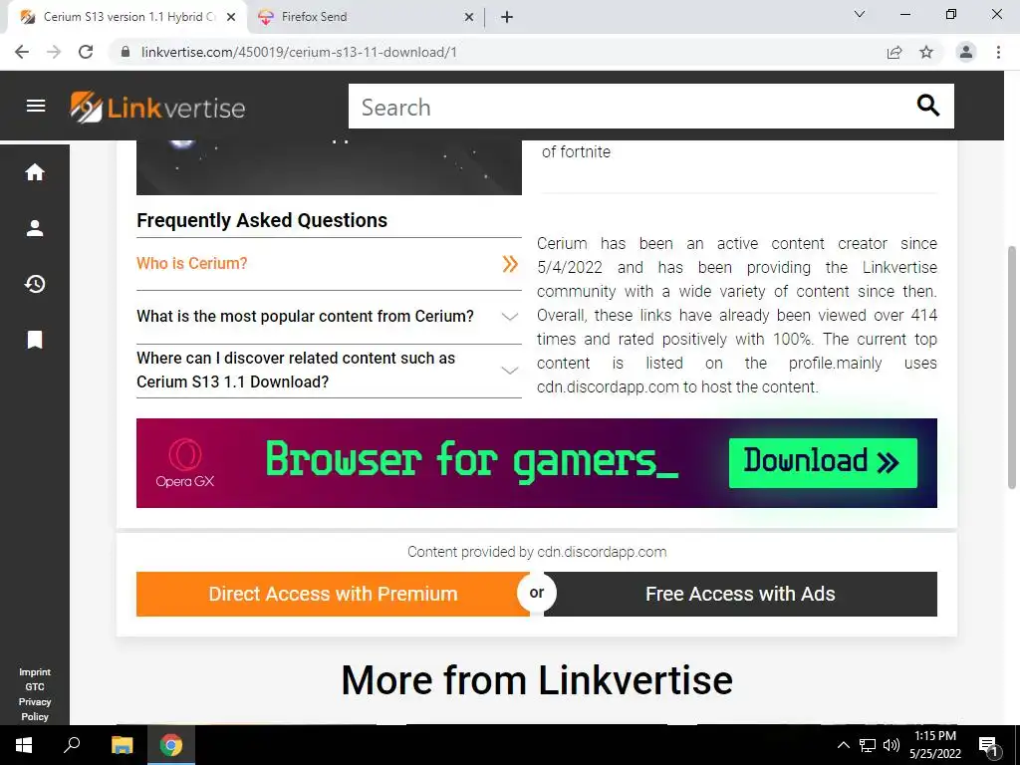View site security lock info
The image size is (1020, 765).
pyautogui.click(x=126, y=52)
